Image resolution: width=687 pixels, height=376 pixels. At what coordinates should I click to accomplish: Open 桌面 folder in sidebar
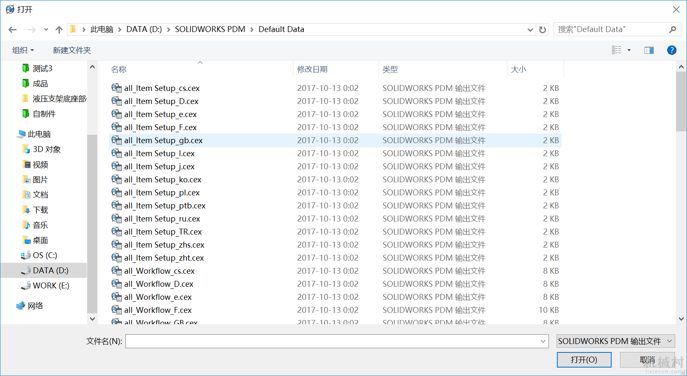(x=40, y=240)
